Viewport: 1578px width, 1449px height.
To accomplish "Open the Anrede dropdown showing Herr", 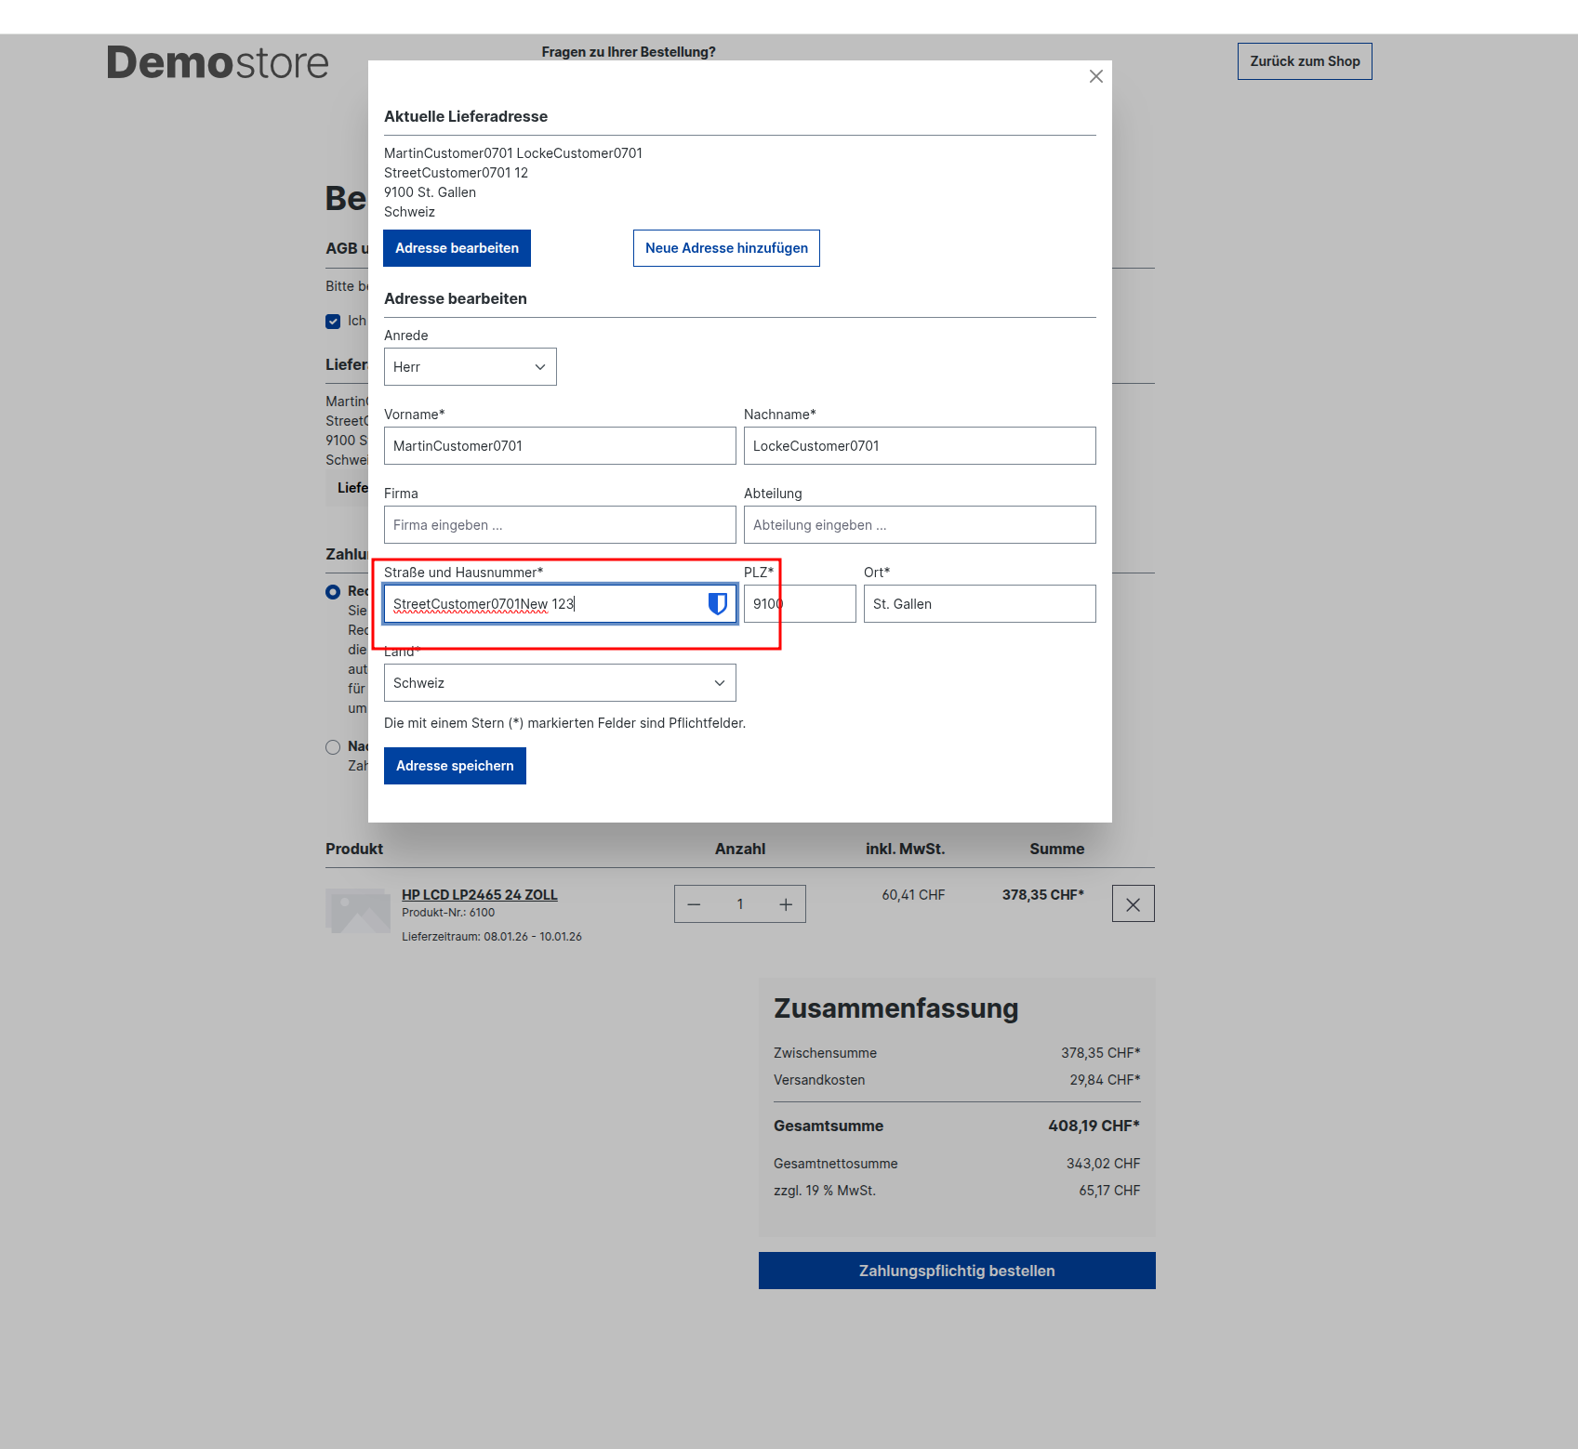I will point(470,366).
